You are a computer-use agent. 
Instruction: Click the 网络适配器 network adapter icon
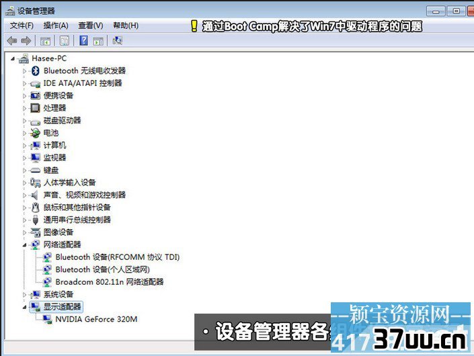[x=35, y=244]
